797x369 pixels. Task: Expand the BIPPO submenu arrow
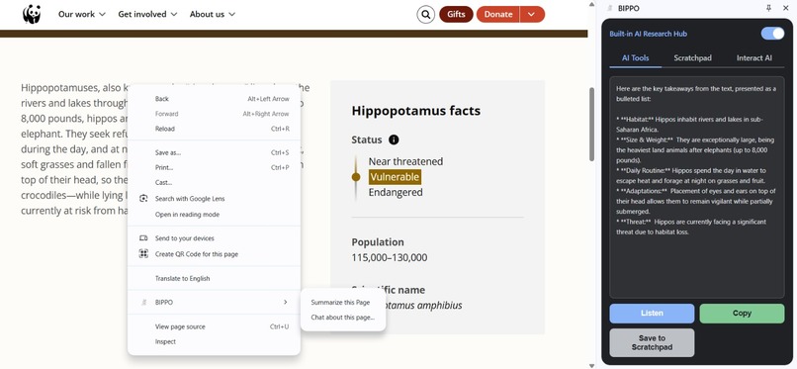[x=285, y=303]
